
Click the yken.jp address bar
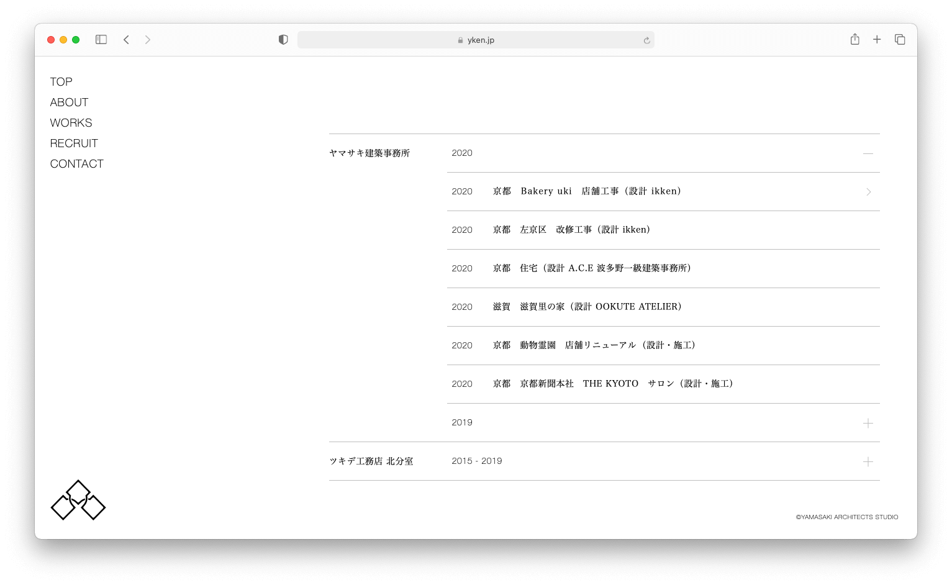(x=476, y=40)
